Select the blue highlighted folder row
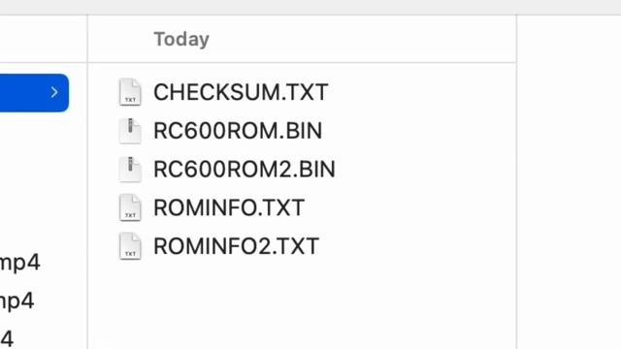The width and height of the screenshot is (621, 349). point(35,93)
